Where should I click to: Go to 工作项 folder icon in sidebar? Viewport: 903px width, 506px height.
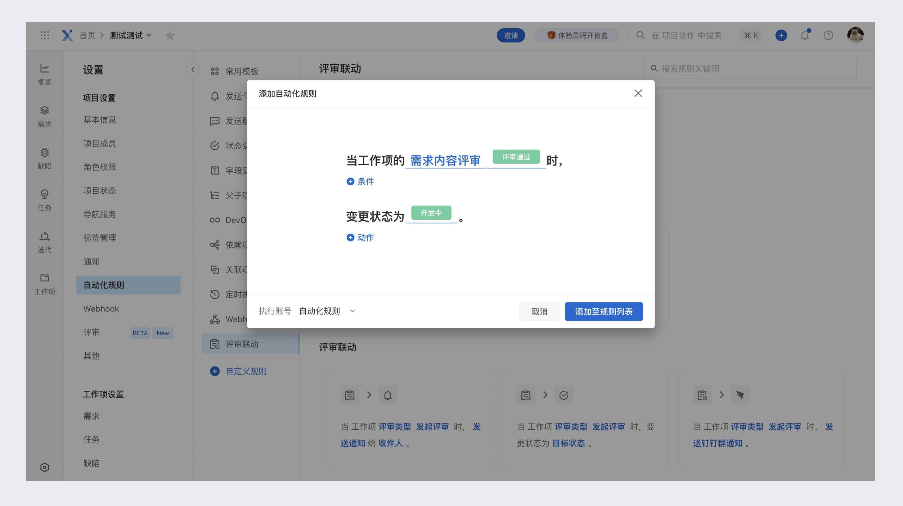point(44,284)
